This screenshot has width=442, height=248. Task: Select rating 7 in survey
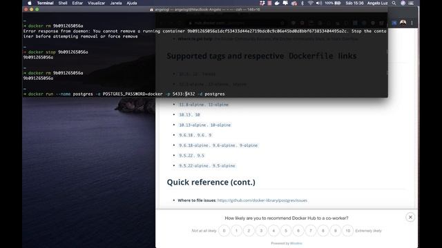311,231
